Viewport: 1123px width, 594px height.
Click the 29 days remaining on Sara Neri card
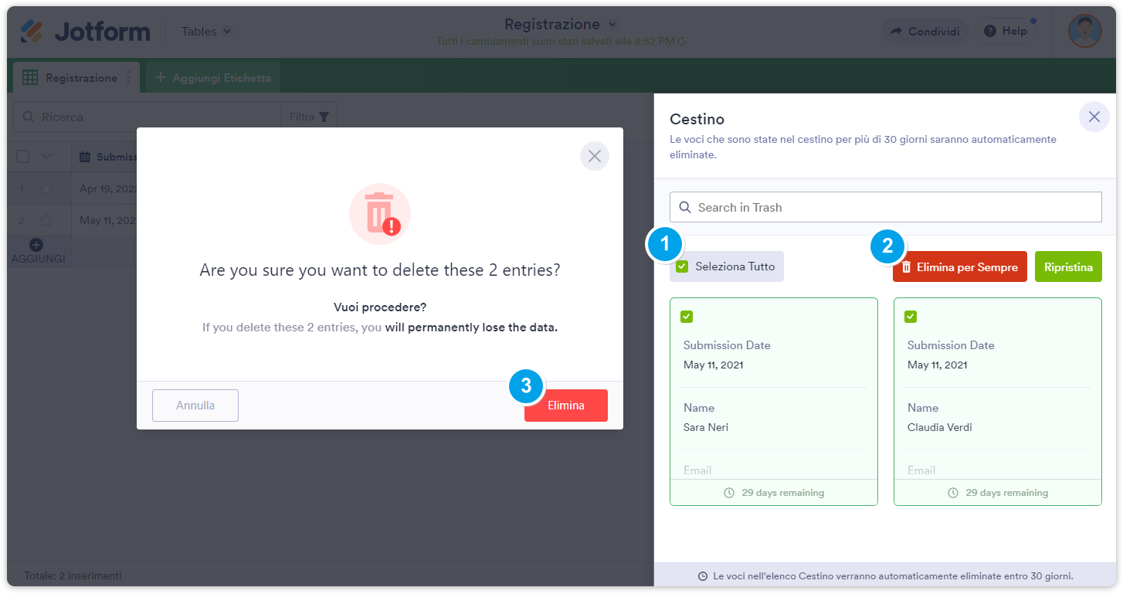(774, 493)
